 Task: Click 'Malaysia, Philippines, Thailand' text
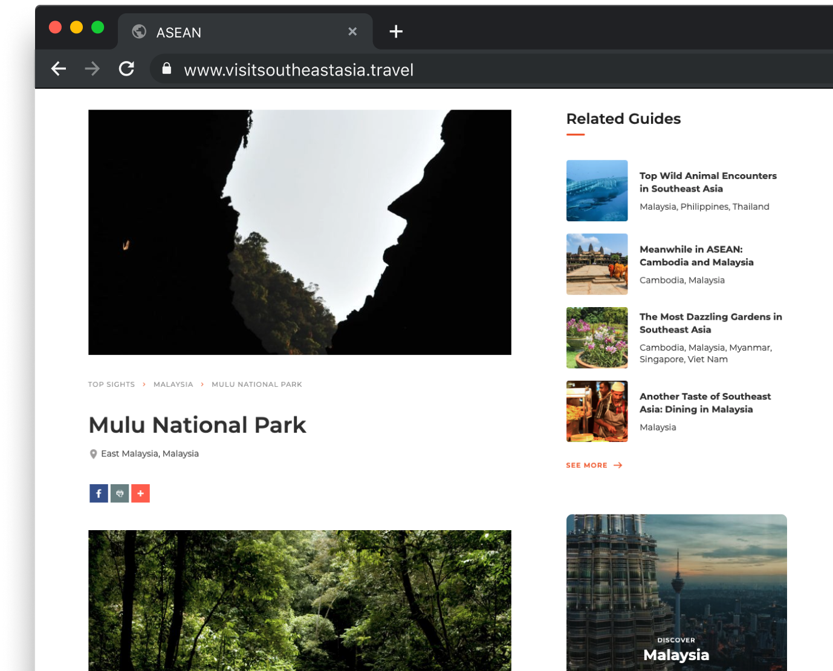pyautogui.click(x=704, y=207)
